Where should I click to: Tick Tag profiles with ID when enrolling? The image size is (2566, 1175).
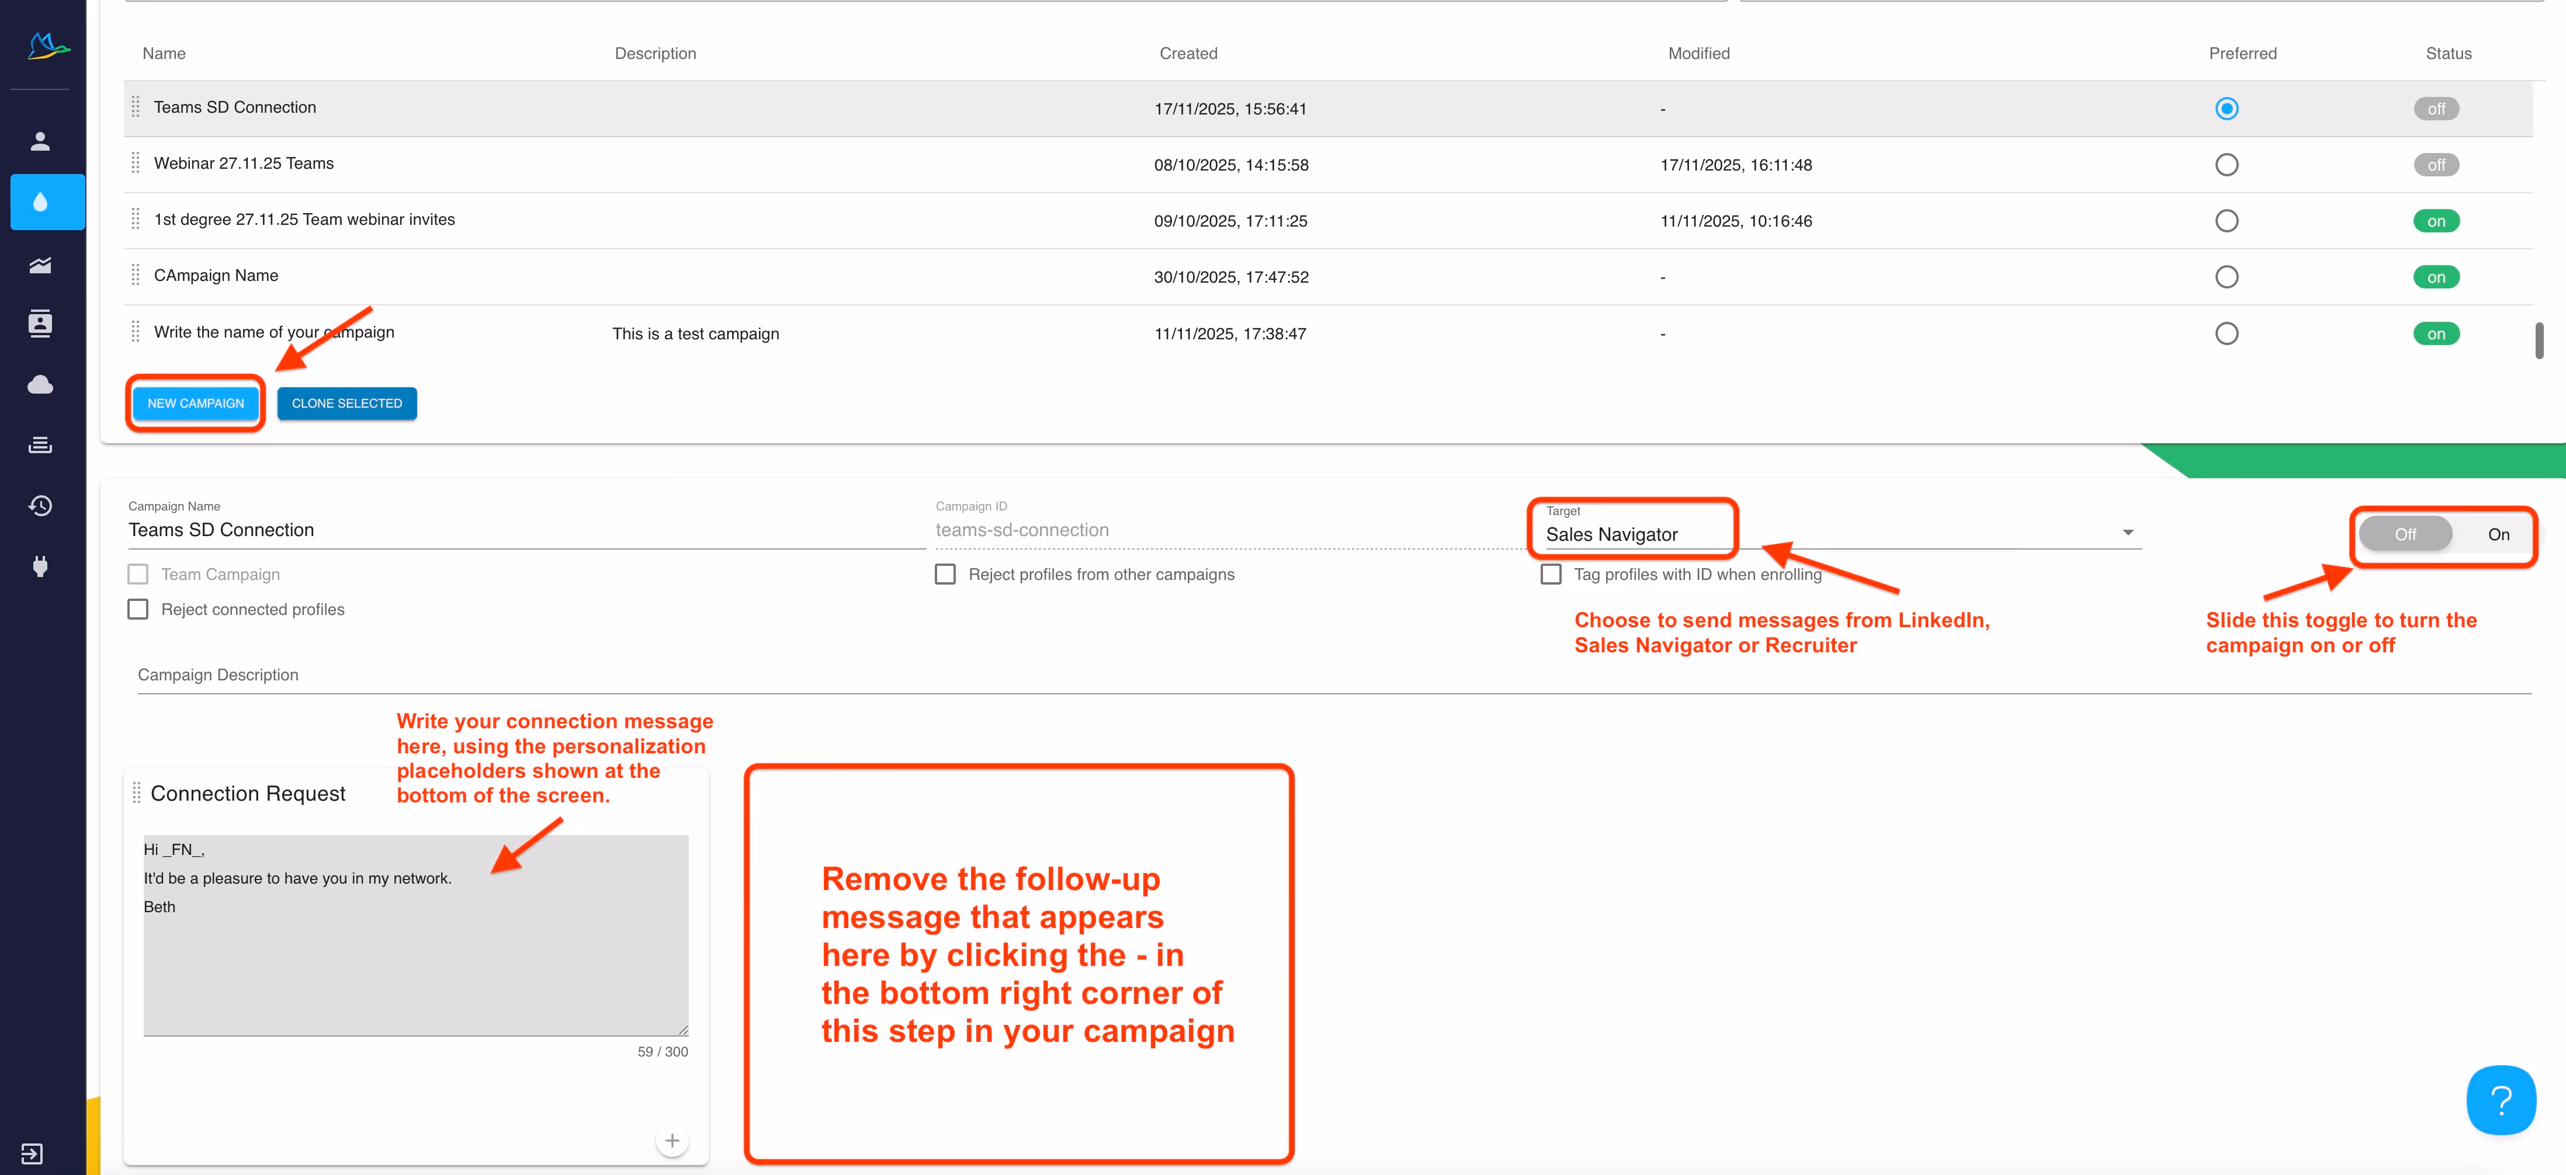[1551, 575]
